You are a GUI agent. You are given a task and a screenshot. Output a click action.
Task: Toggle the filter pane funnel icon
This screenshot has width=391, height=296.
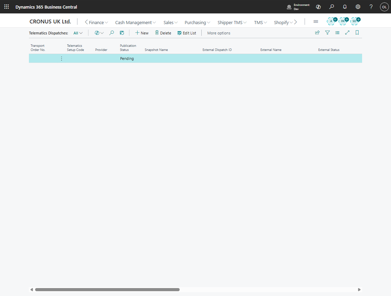click(327, 33)
